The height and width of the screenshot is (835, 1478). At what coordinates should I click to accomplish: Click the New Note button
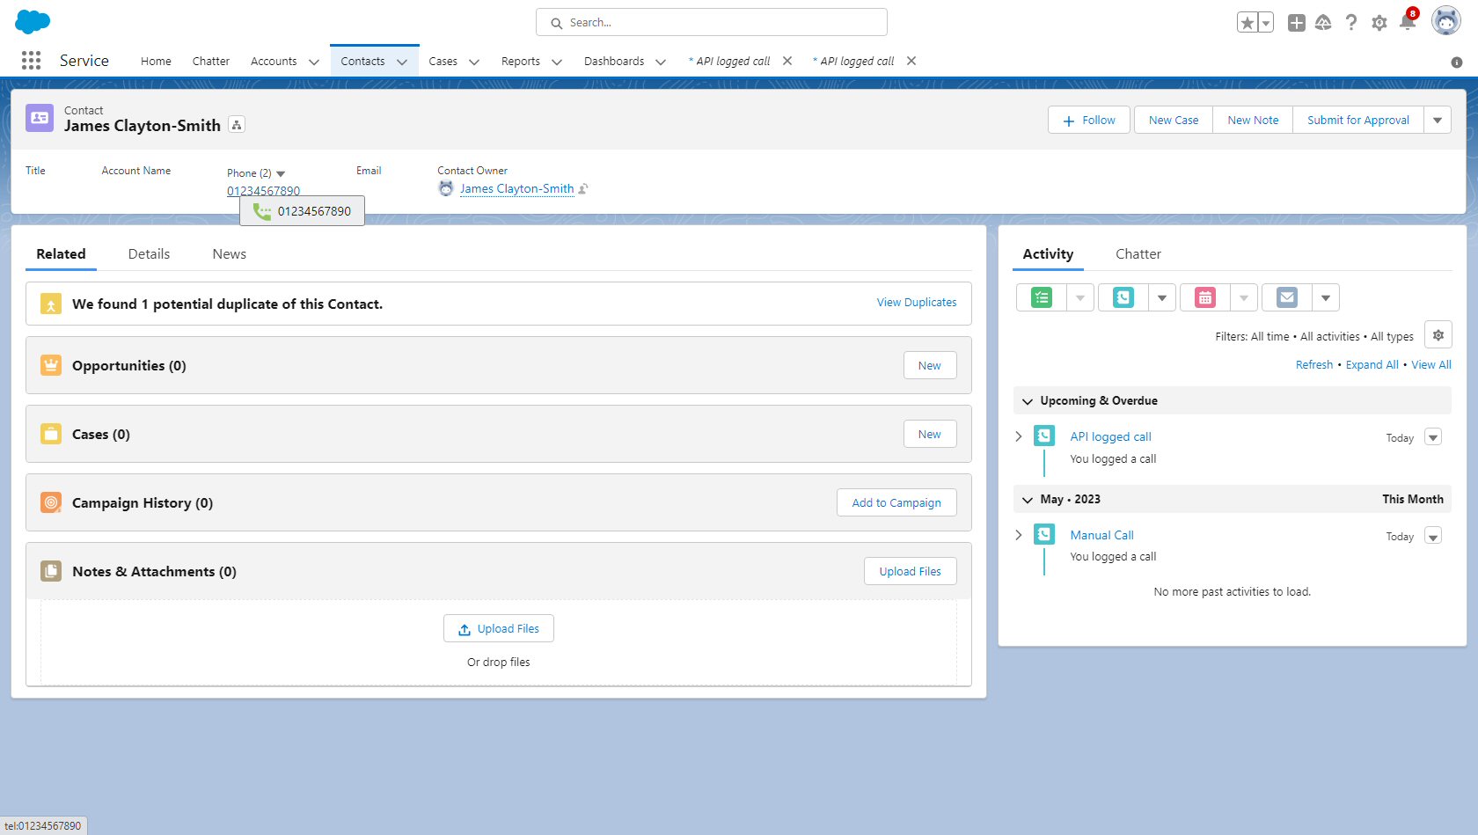[x=1253, y=120]
